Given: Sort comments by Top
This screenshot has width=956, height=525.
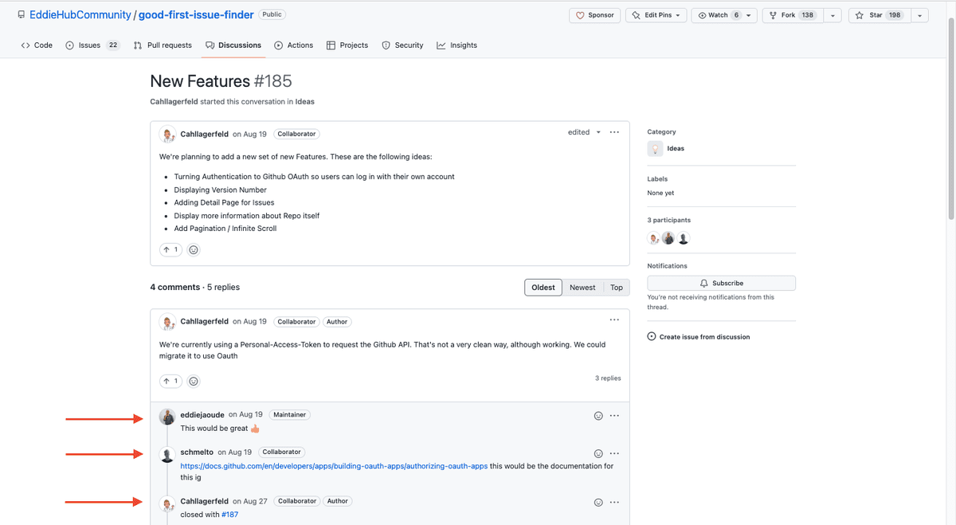Looking at the screenshot, I should click(x=617, y=288).
